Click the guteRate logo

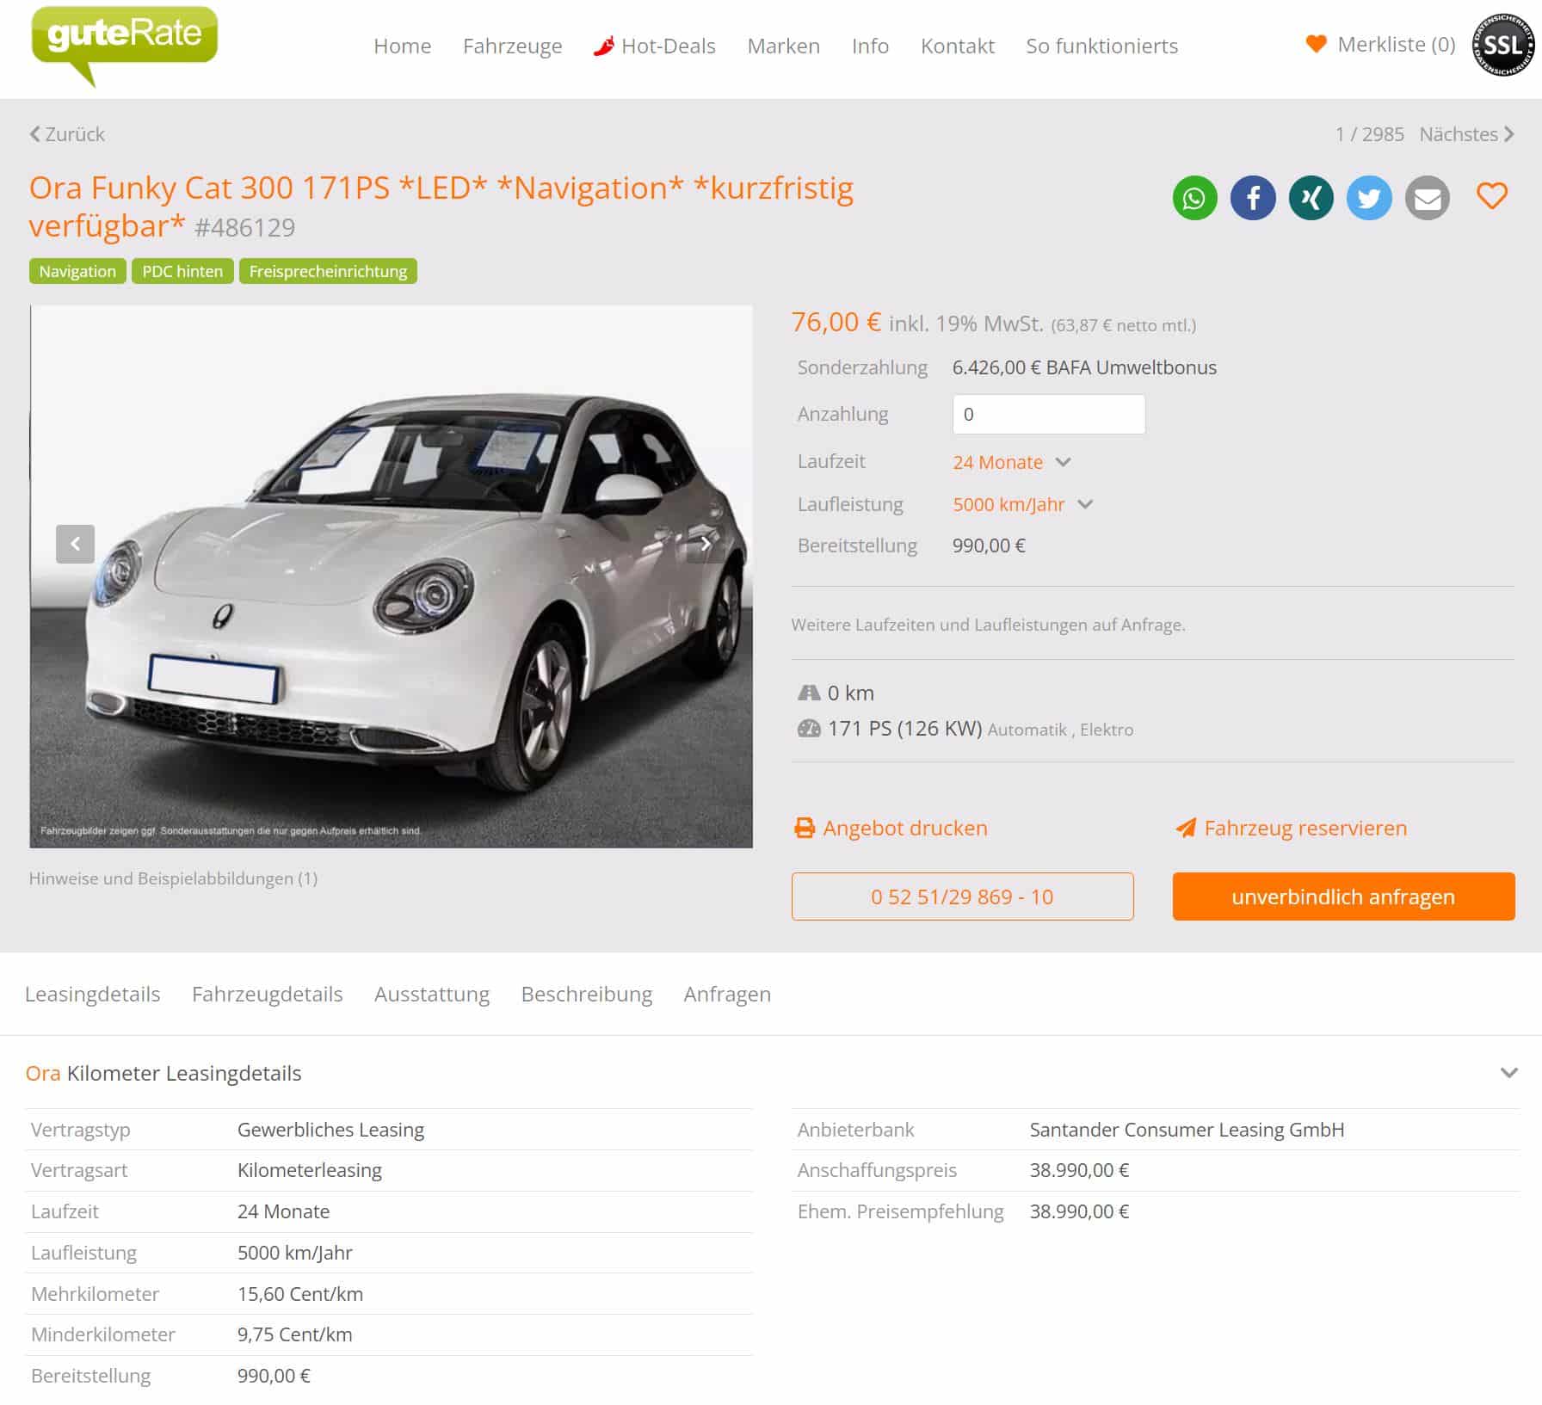124,45
